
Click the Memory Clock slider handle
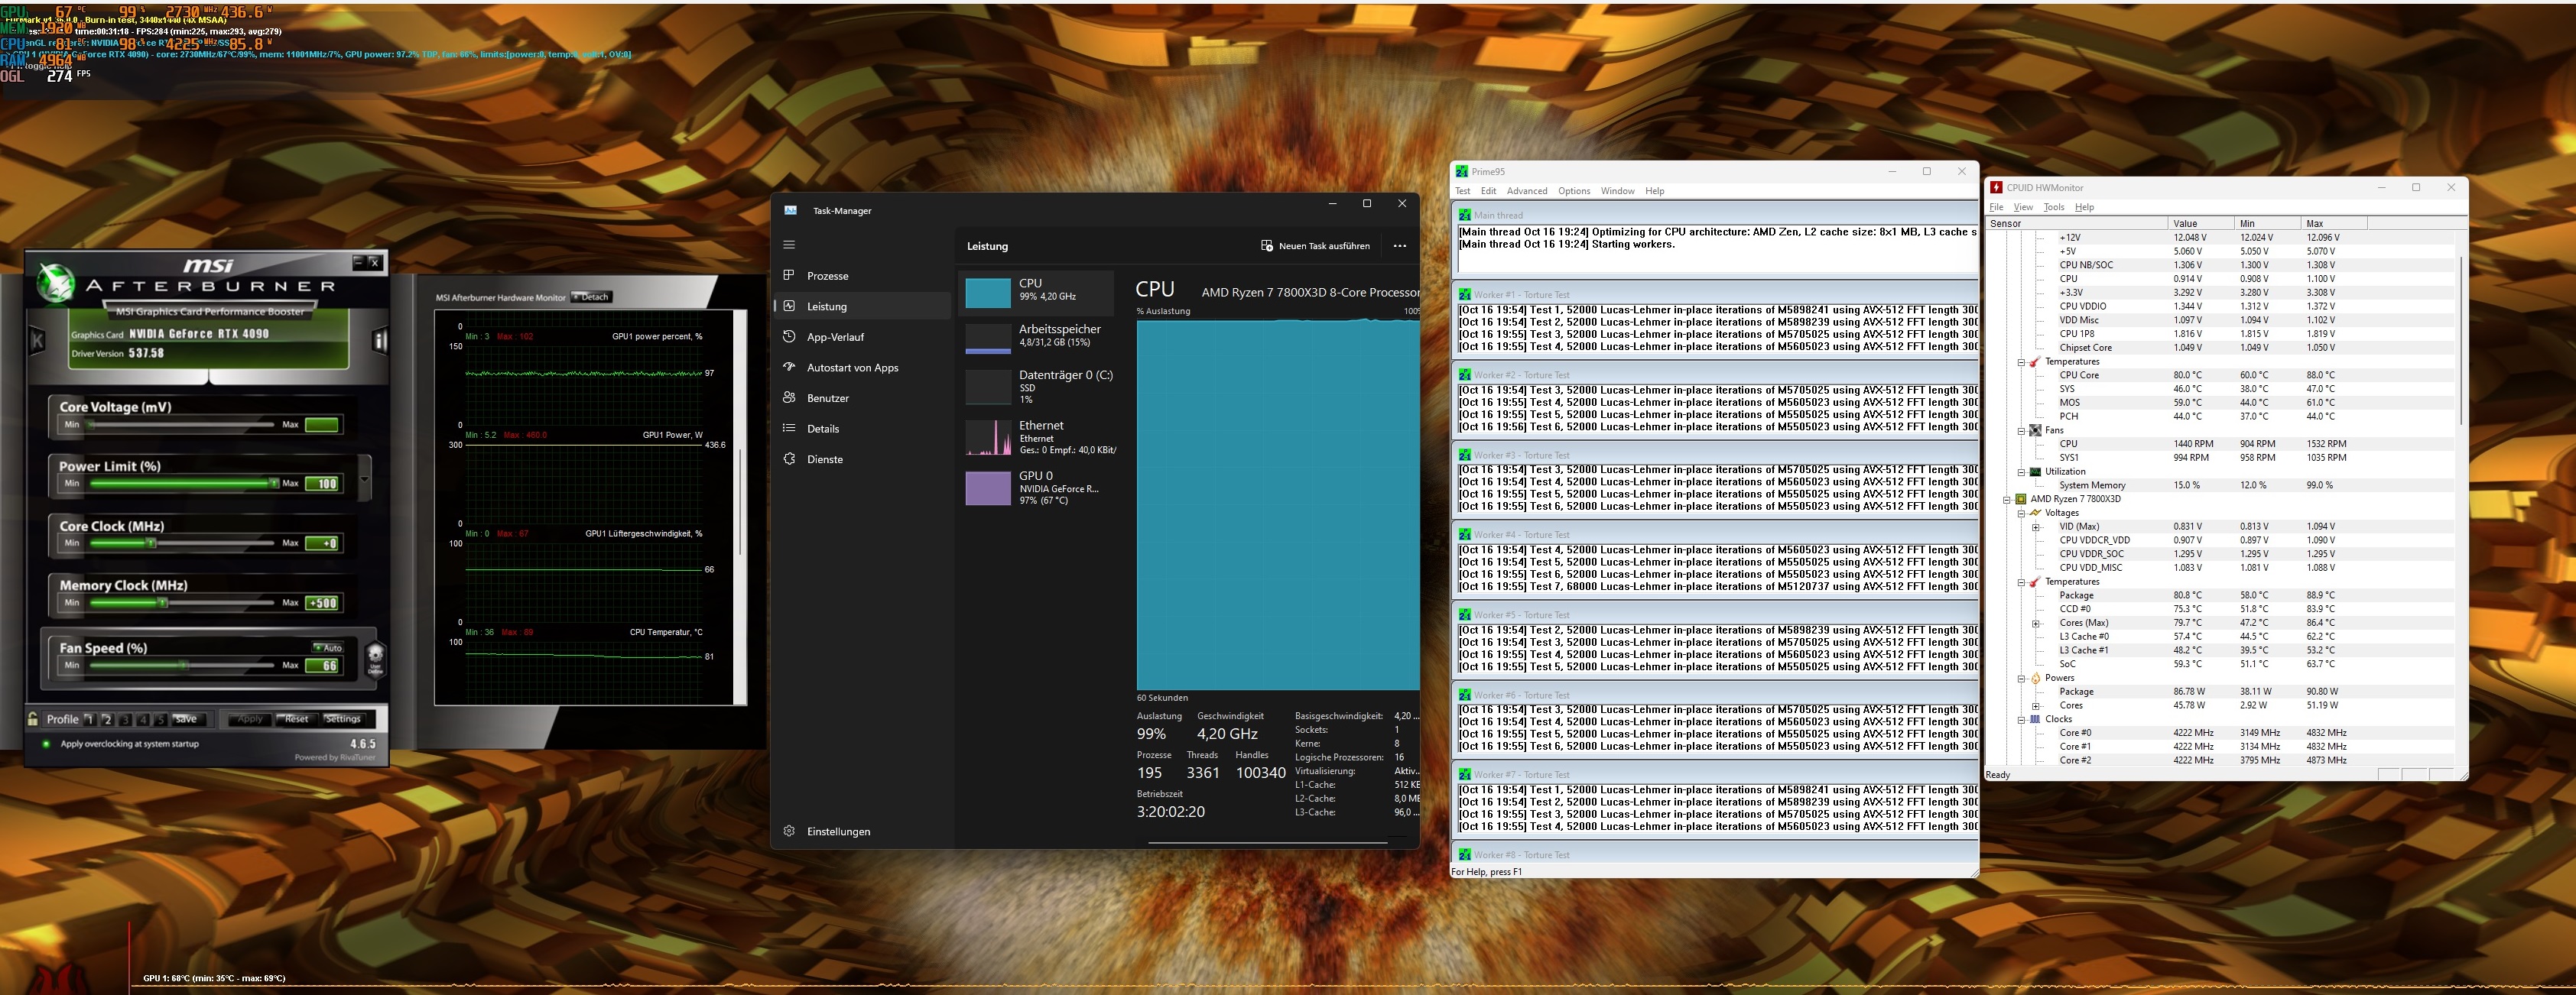coord(163,602)
